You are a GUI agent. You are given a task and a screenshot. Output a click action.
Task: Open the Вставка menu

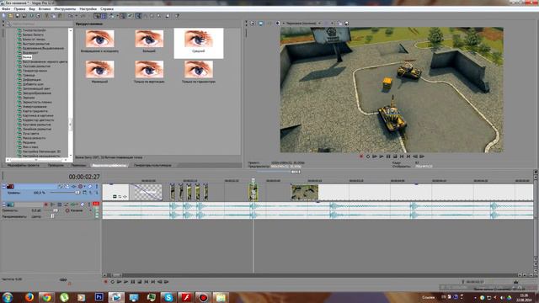[45, 9]
